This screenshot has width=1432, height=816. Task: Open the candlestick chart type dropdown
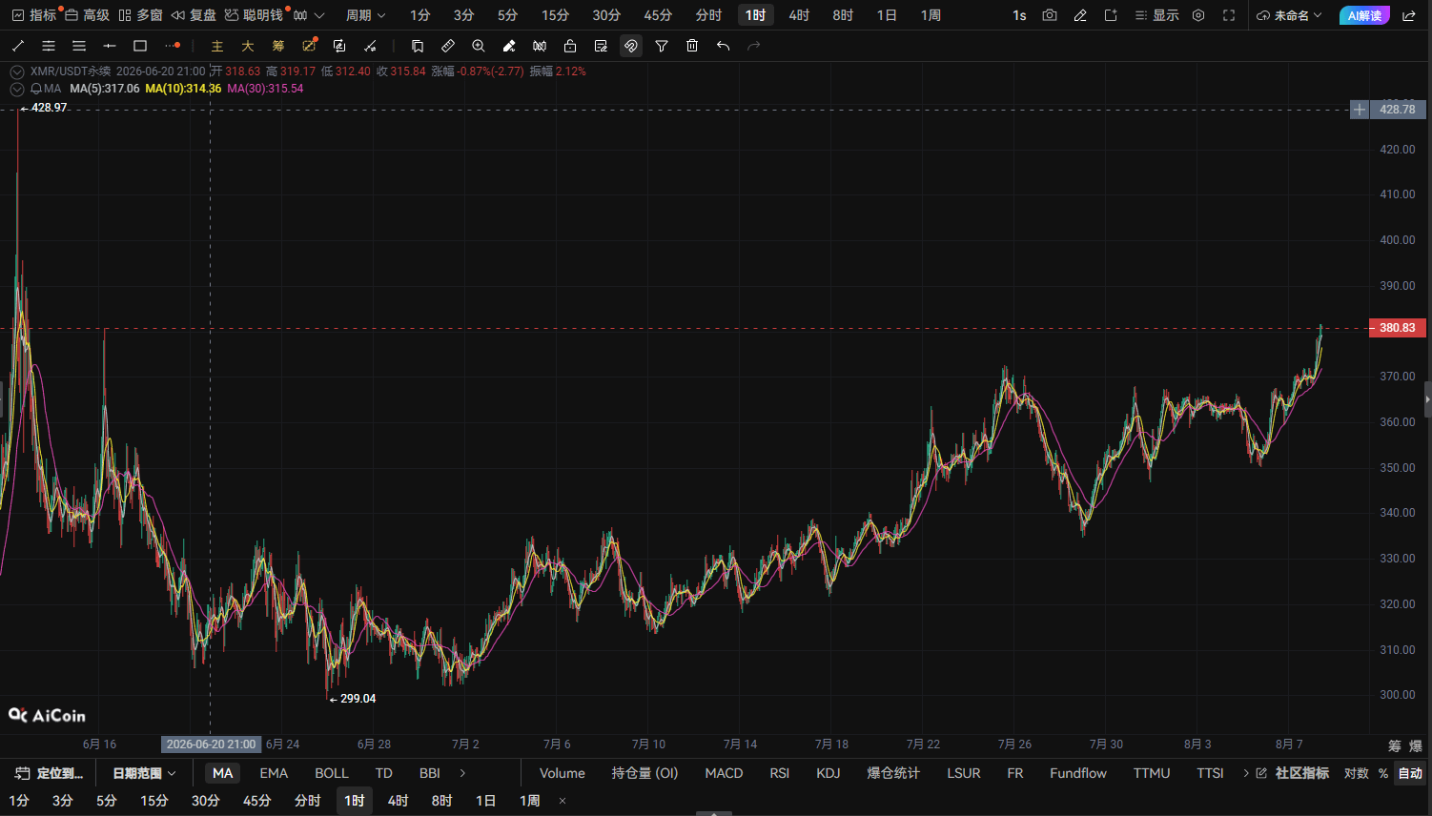(309, 15)
